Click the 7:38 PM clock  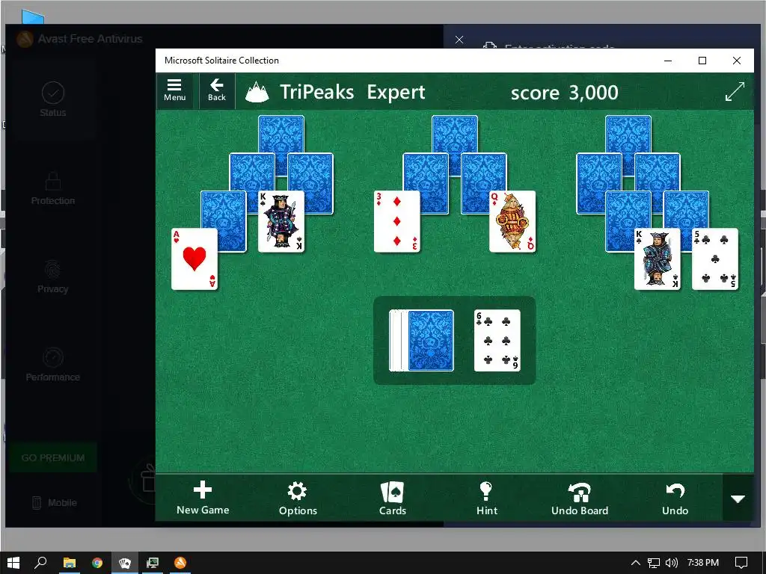point(703,563)
